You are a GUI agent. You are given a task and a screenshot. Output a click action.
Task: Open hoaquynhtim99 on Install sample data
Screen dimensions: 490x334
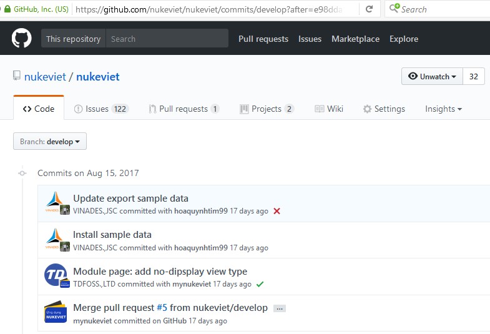200,248
